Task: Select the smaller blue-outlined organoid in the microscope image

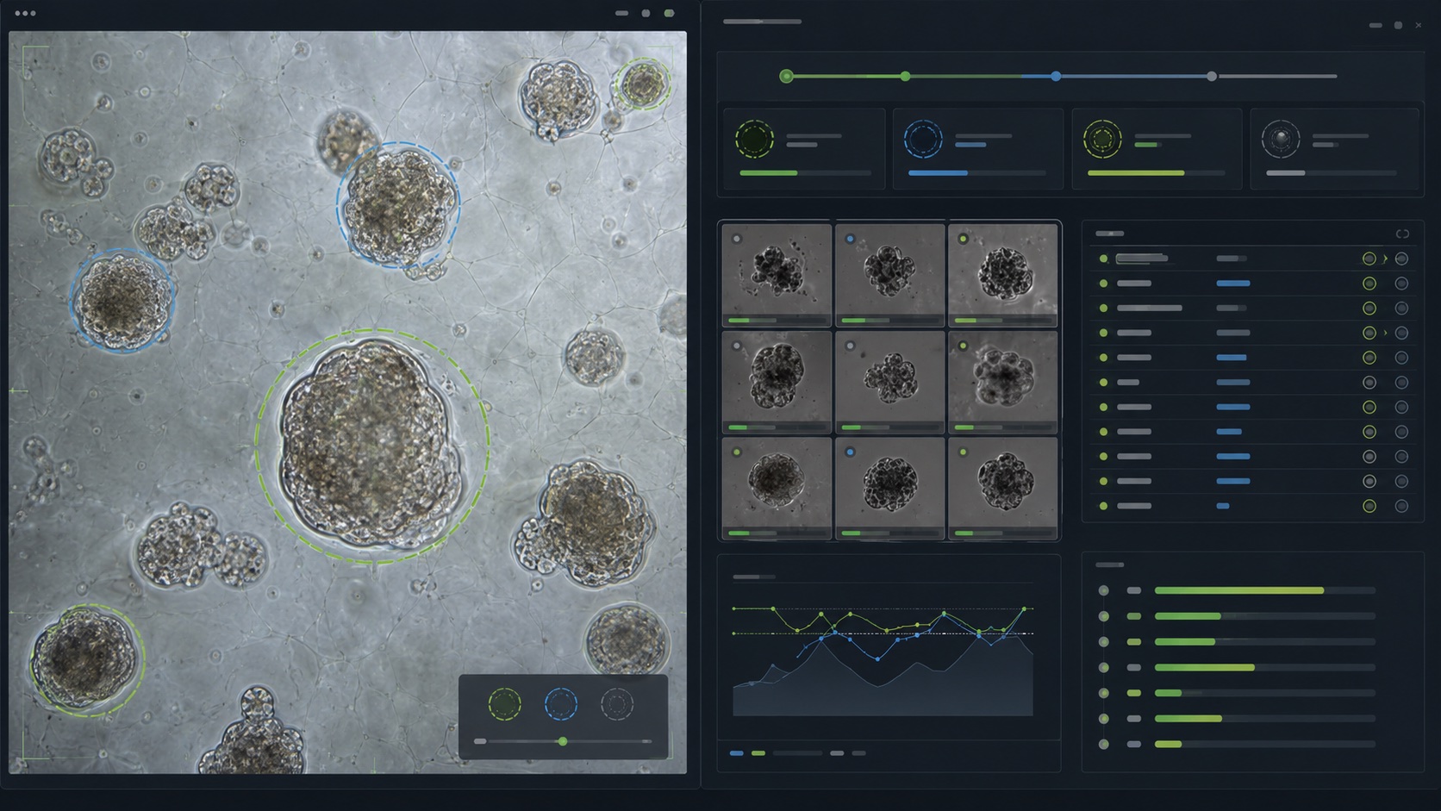Action: [122, 300]
